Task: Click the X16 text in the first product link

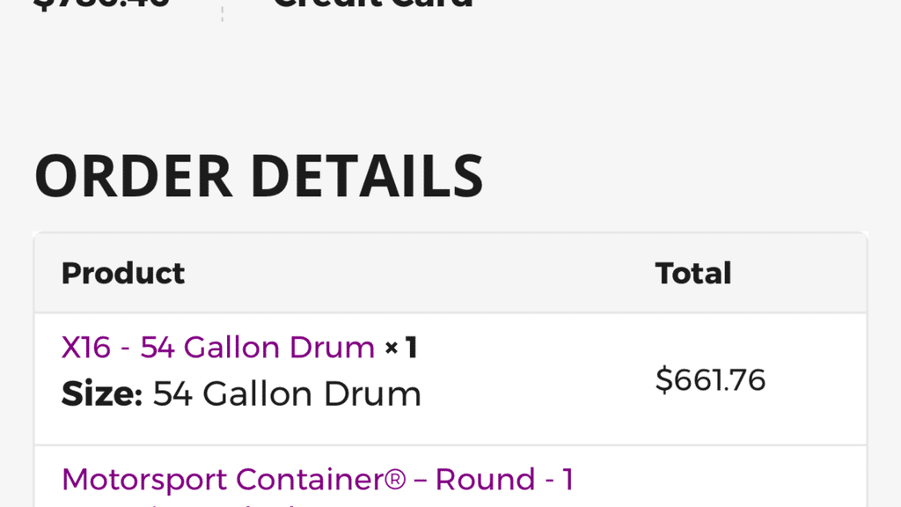Action: coord(85,348)
